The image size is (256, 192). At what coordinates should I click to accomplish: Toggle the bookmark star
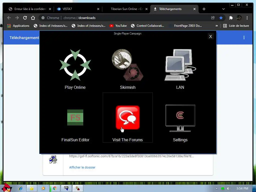coord(221,18)
